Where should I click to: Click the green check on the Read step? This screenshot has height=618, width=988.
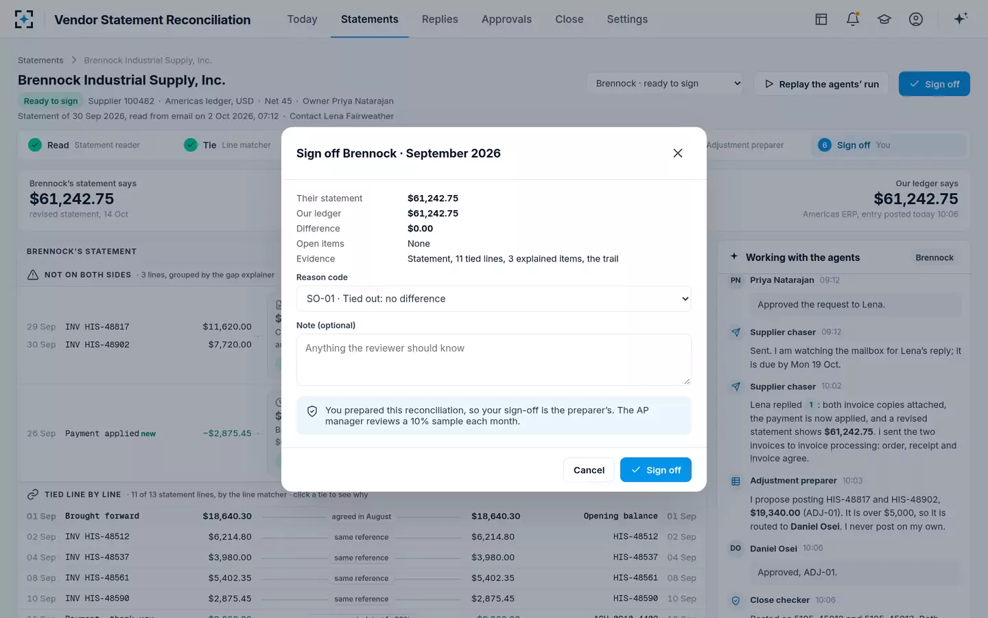(x=35, y=145)
